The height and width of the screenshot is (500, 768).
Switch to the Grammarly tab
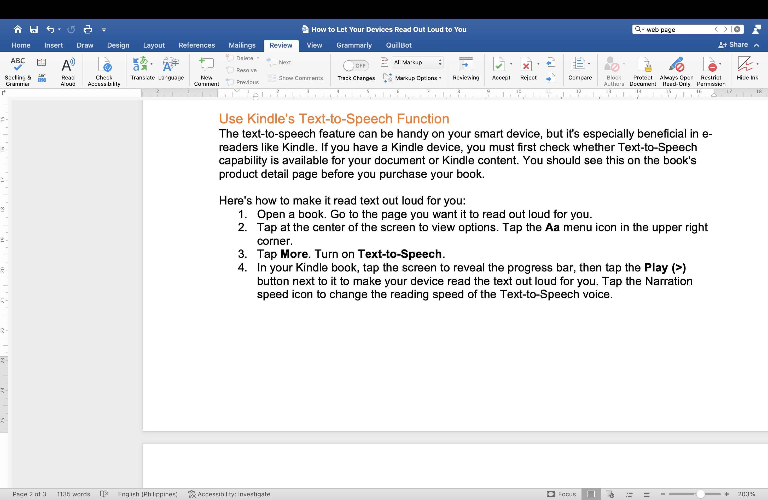[354, 45]
